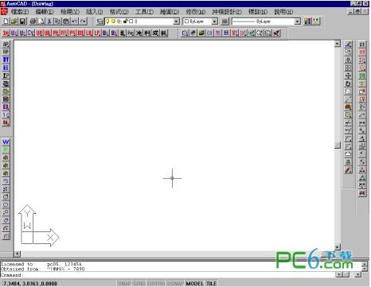371x287 pixels.
Task: Click the 料 icon in die-design toolbar
Action: pyautogui.click(x=147, y=33)
